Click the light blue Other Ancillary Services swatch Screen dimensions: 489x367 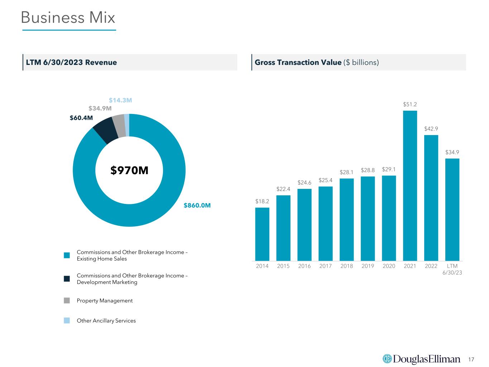(67, 320)
